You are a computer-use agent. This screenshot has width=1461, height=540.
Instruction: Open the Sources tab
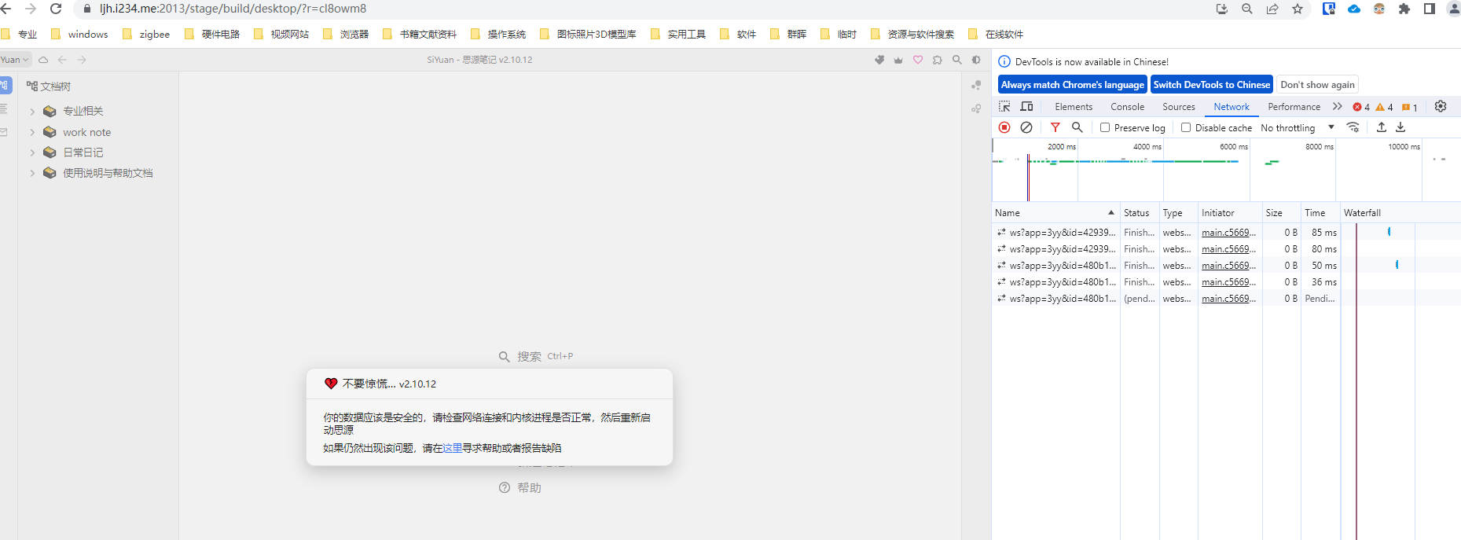(1178, 107)
